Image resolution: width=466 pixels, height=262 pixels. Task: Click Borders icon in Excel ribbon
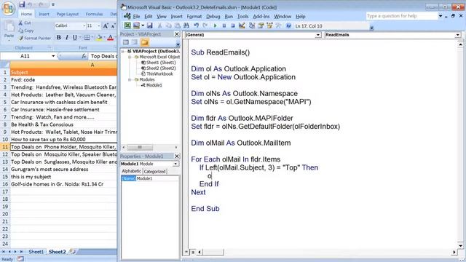click(87, 38)
